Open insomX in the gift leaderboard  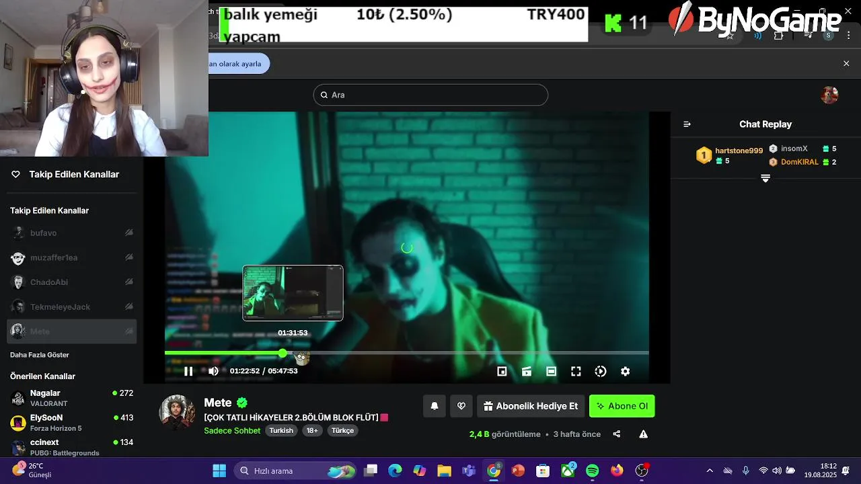(x=794, y=149)
